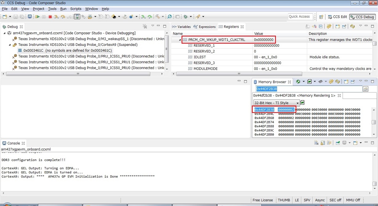The width and height of the screenshot is (378, 206).
Task: Toggle the Connect Target toolbar button
Action: click(x=77, y=17)
